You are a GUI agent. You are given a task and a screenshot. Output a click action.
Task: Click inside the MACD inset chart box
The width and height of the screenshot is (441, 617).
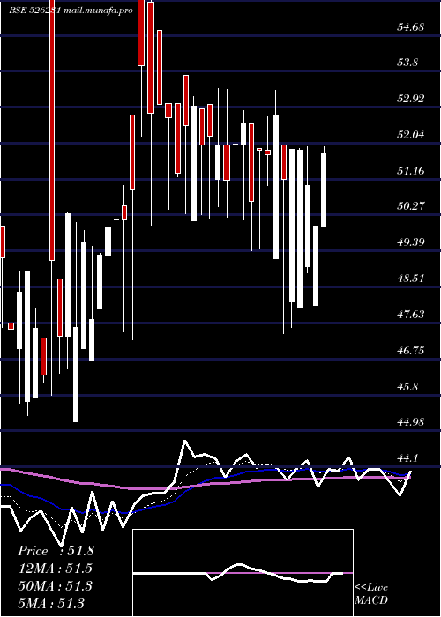click(x=243, y=573)
